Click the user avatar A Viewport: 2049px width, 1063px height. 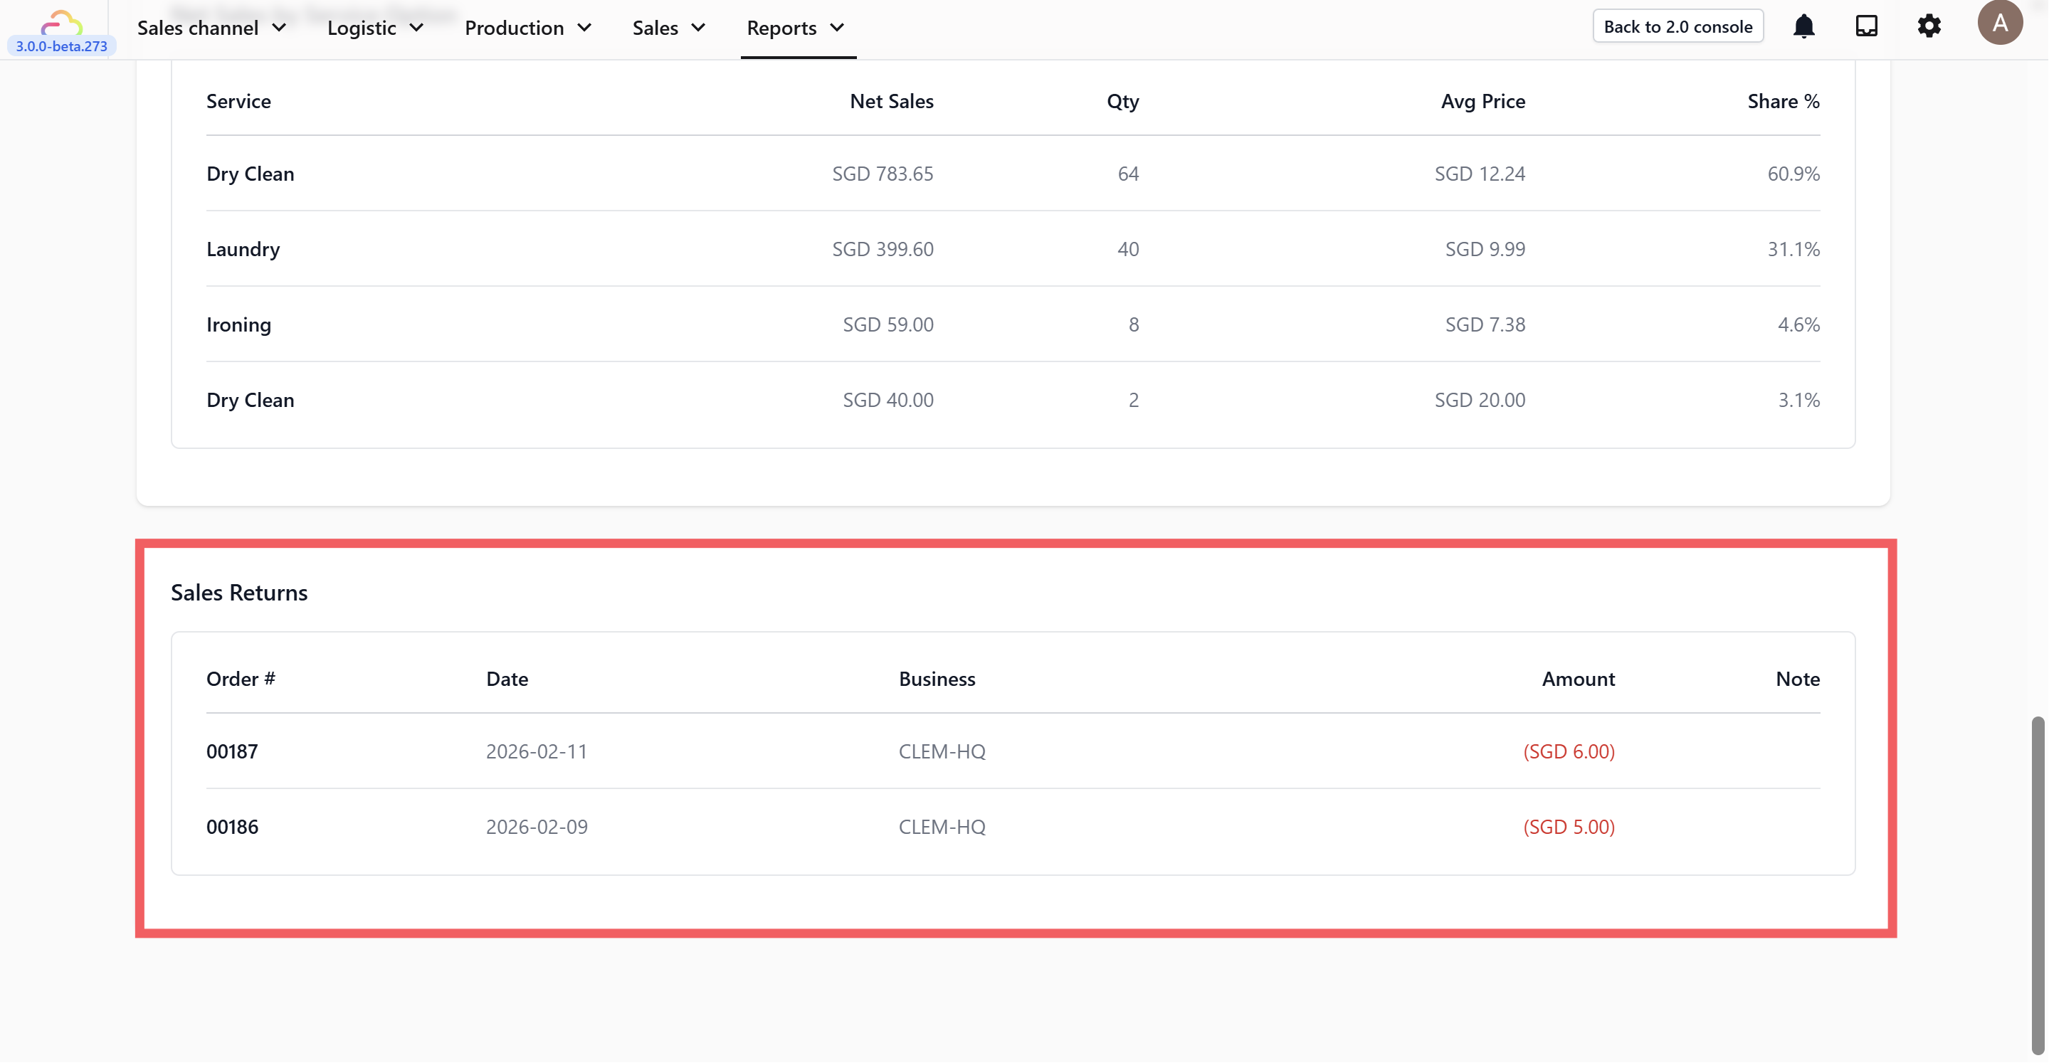tap(2000, 23)
